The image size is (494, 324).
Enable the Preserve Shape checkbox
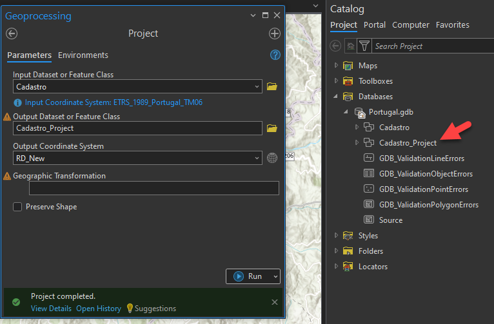(x=17, y=207)
